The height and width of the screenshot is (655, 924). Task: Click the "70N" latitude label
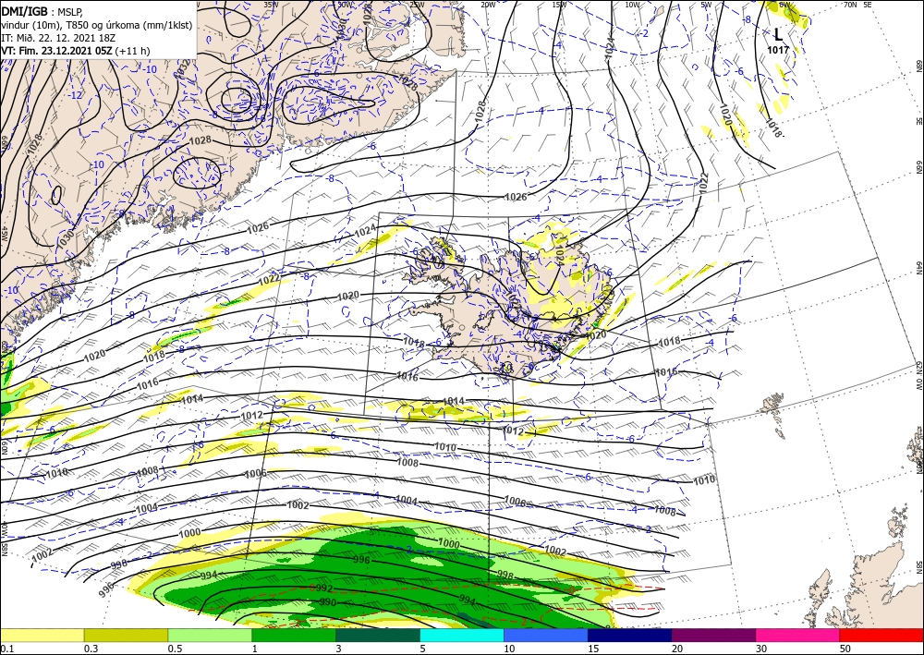pos(850,5)
